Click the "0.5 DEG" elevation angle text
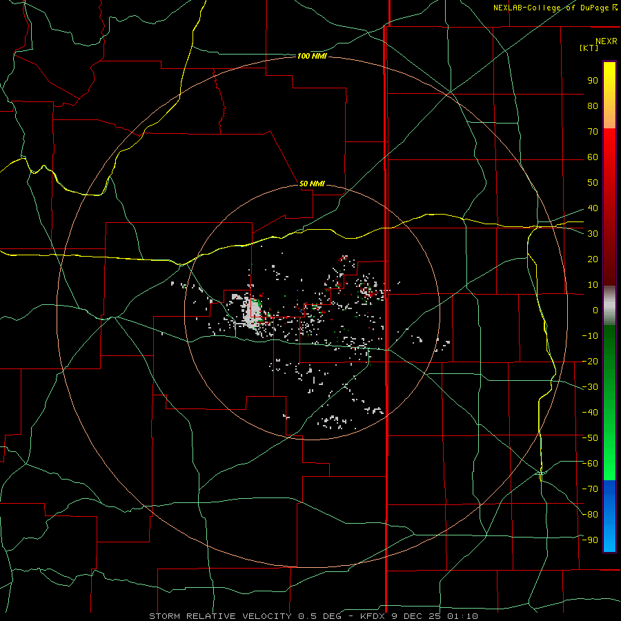Screen dimensions: 621x621 (x=319, y=616)
